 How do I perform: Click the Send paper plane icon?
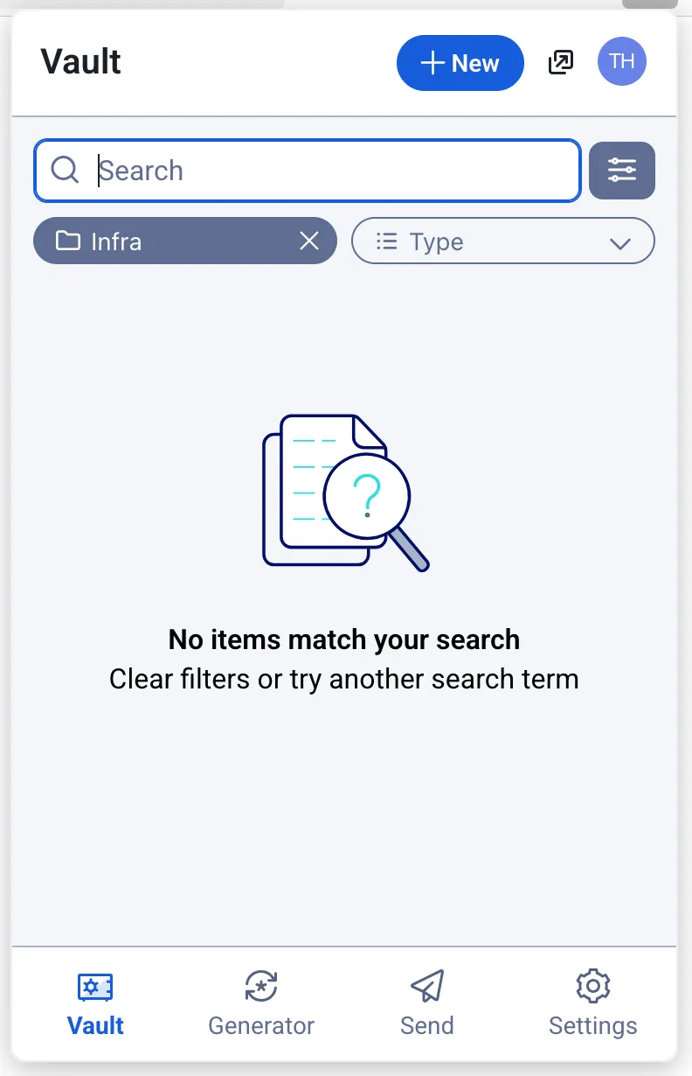click(x=426, y=987)
